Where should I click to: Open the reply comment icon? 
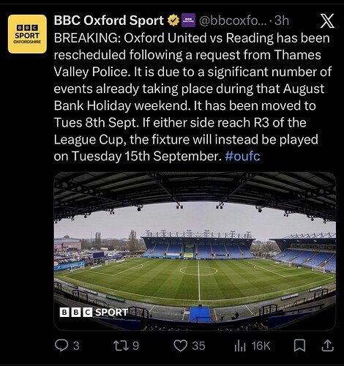(61, 346)
